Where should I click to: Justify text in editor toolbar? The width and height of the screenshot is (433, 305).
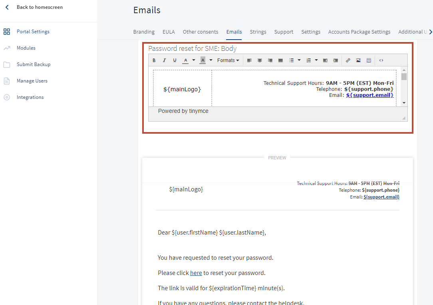pos(280,60)
